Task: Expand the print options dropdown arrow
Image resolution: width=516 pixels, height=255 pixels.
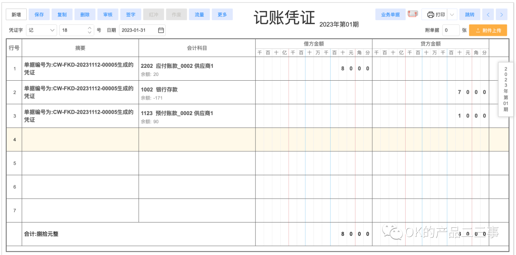Action: pos(452,14)
